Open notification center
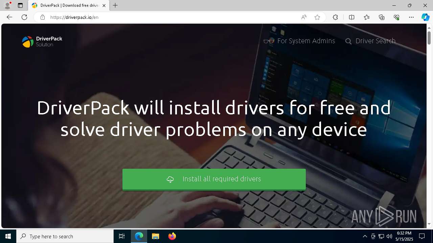Image resolution: width=433 pixels, height=243 pixels. pyautogui.click(x=422, y=236)
